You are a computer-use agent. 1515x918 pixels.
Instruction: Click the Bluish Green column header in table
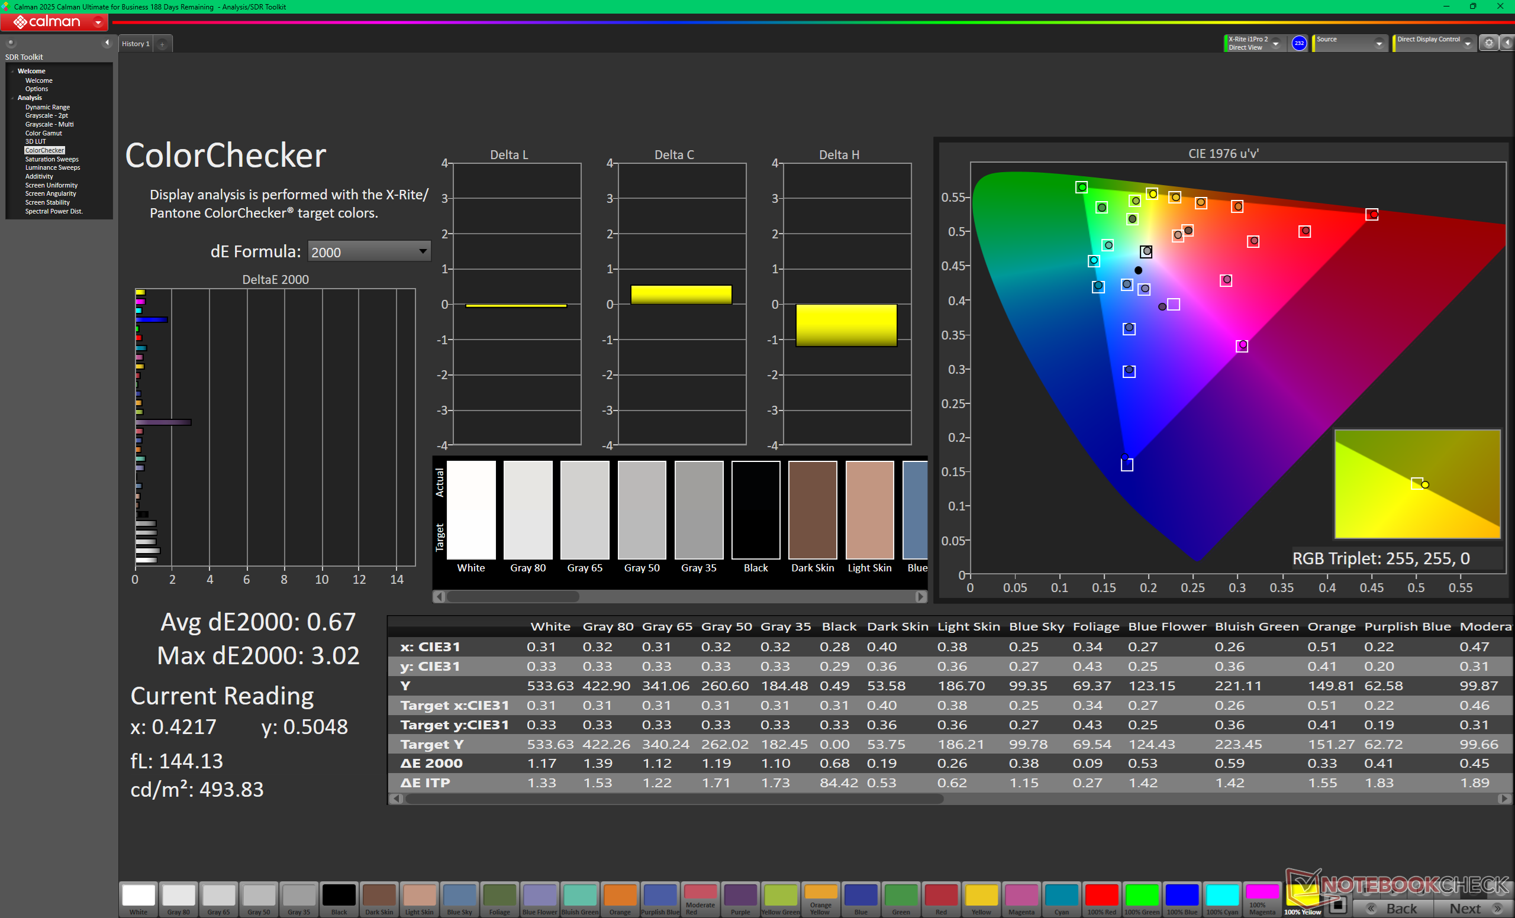tap(1257, 626)
